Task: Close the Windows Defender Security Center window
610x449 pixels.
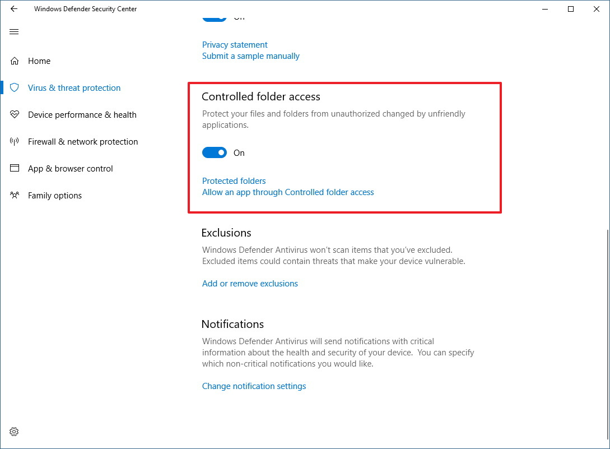Action: click(597, 9)
